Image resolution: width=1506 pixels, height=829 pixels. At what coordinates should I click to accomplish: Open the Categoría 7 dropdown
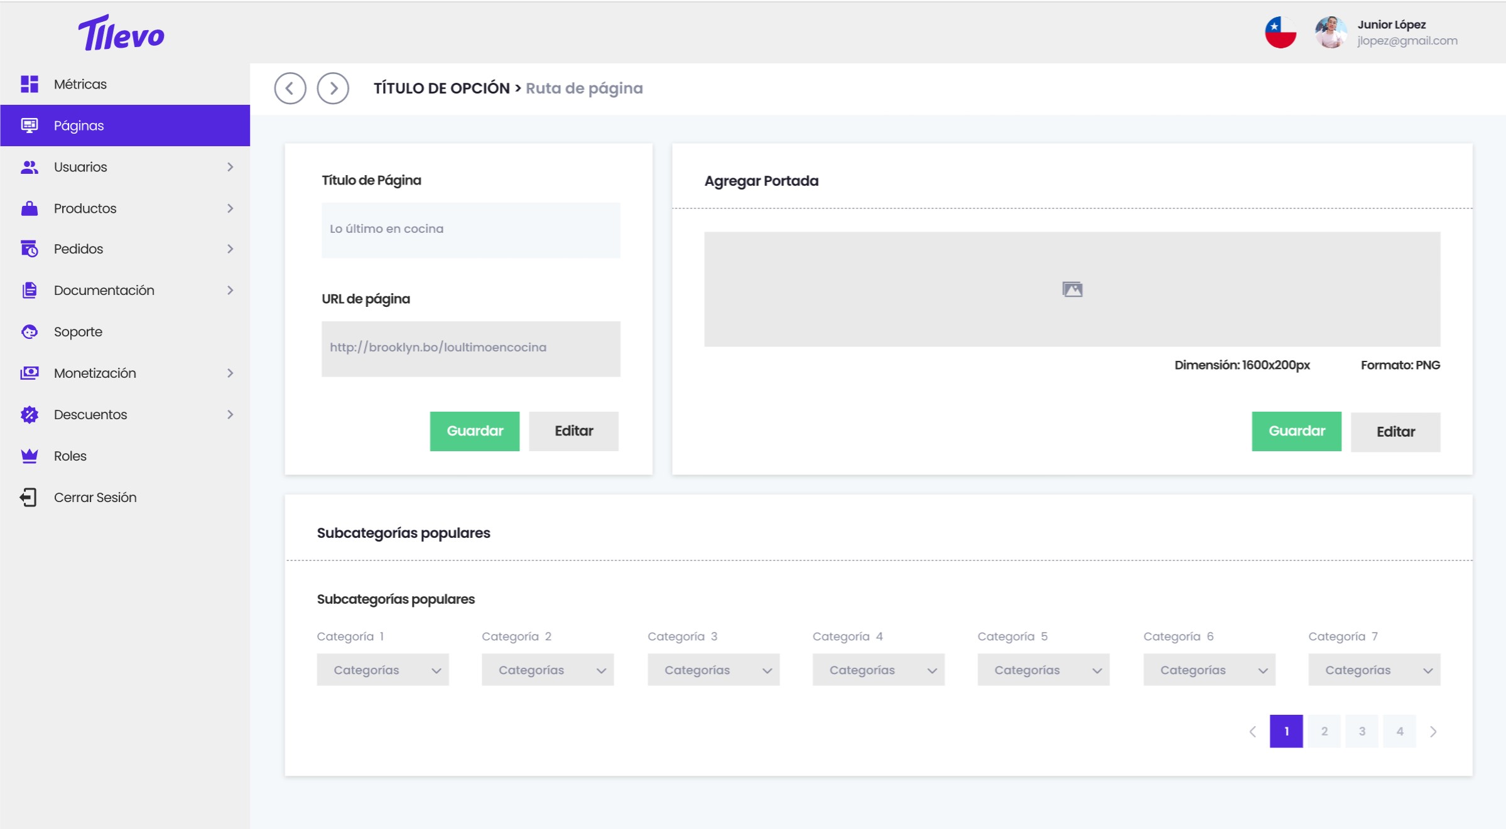[x=1374, y=670]
